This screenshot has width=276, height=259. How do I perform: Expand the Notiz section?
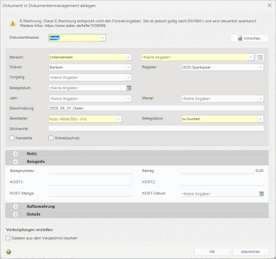click(15, 154)
